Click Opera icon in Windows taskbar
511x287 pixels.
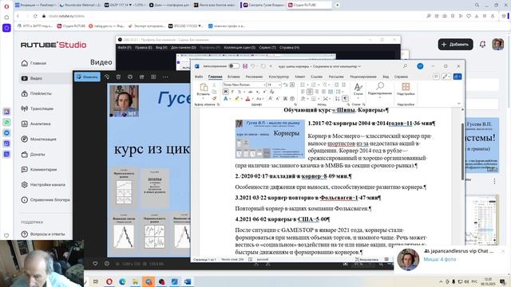109,281
